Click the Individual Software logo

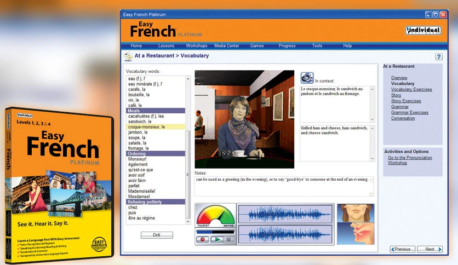tap(423, 30)
